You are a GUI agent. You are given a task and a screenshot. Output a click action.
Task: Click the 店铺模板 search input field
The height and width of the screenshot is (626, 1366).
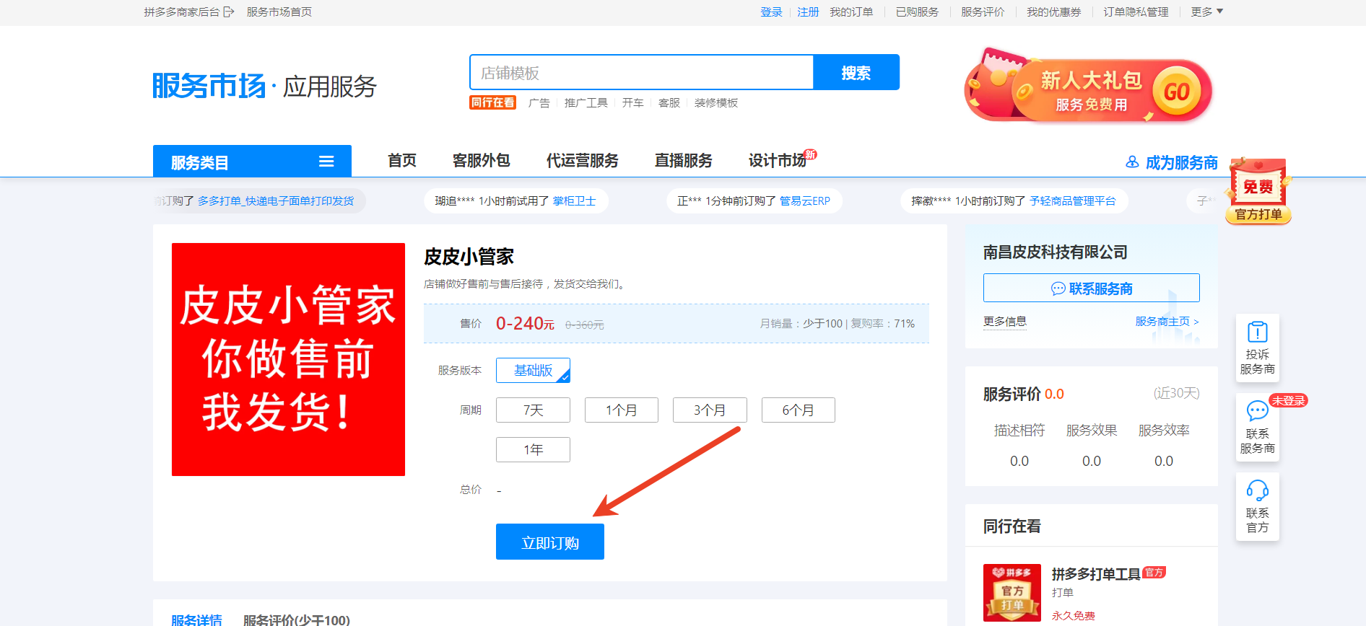(641, 73)
